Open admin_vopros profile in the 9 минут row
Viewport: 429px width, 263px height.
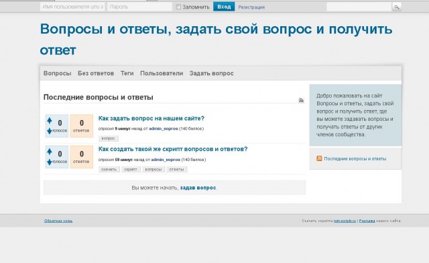click(x=164, y=129)
